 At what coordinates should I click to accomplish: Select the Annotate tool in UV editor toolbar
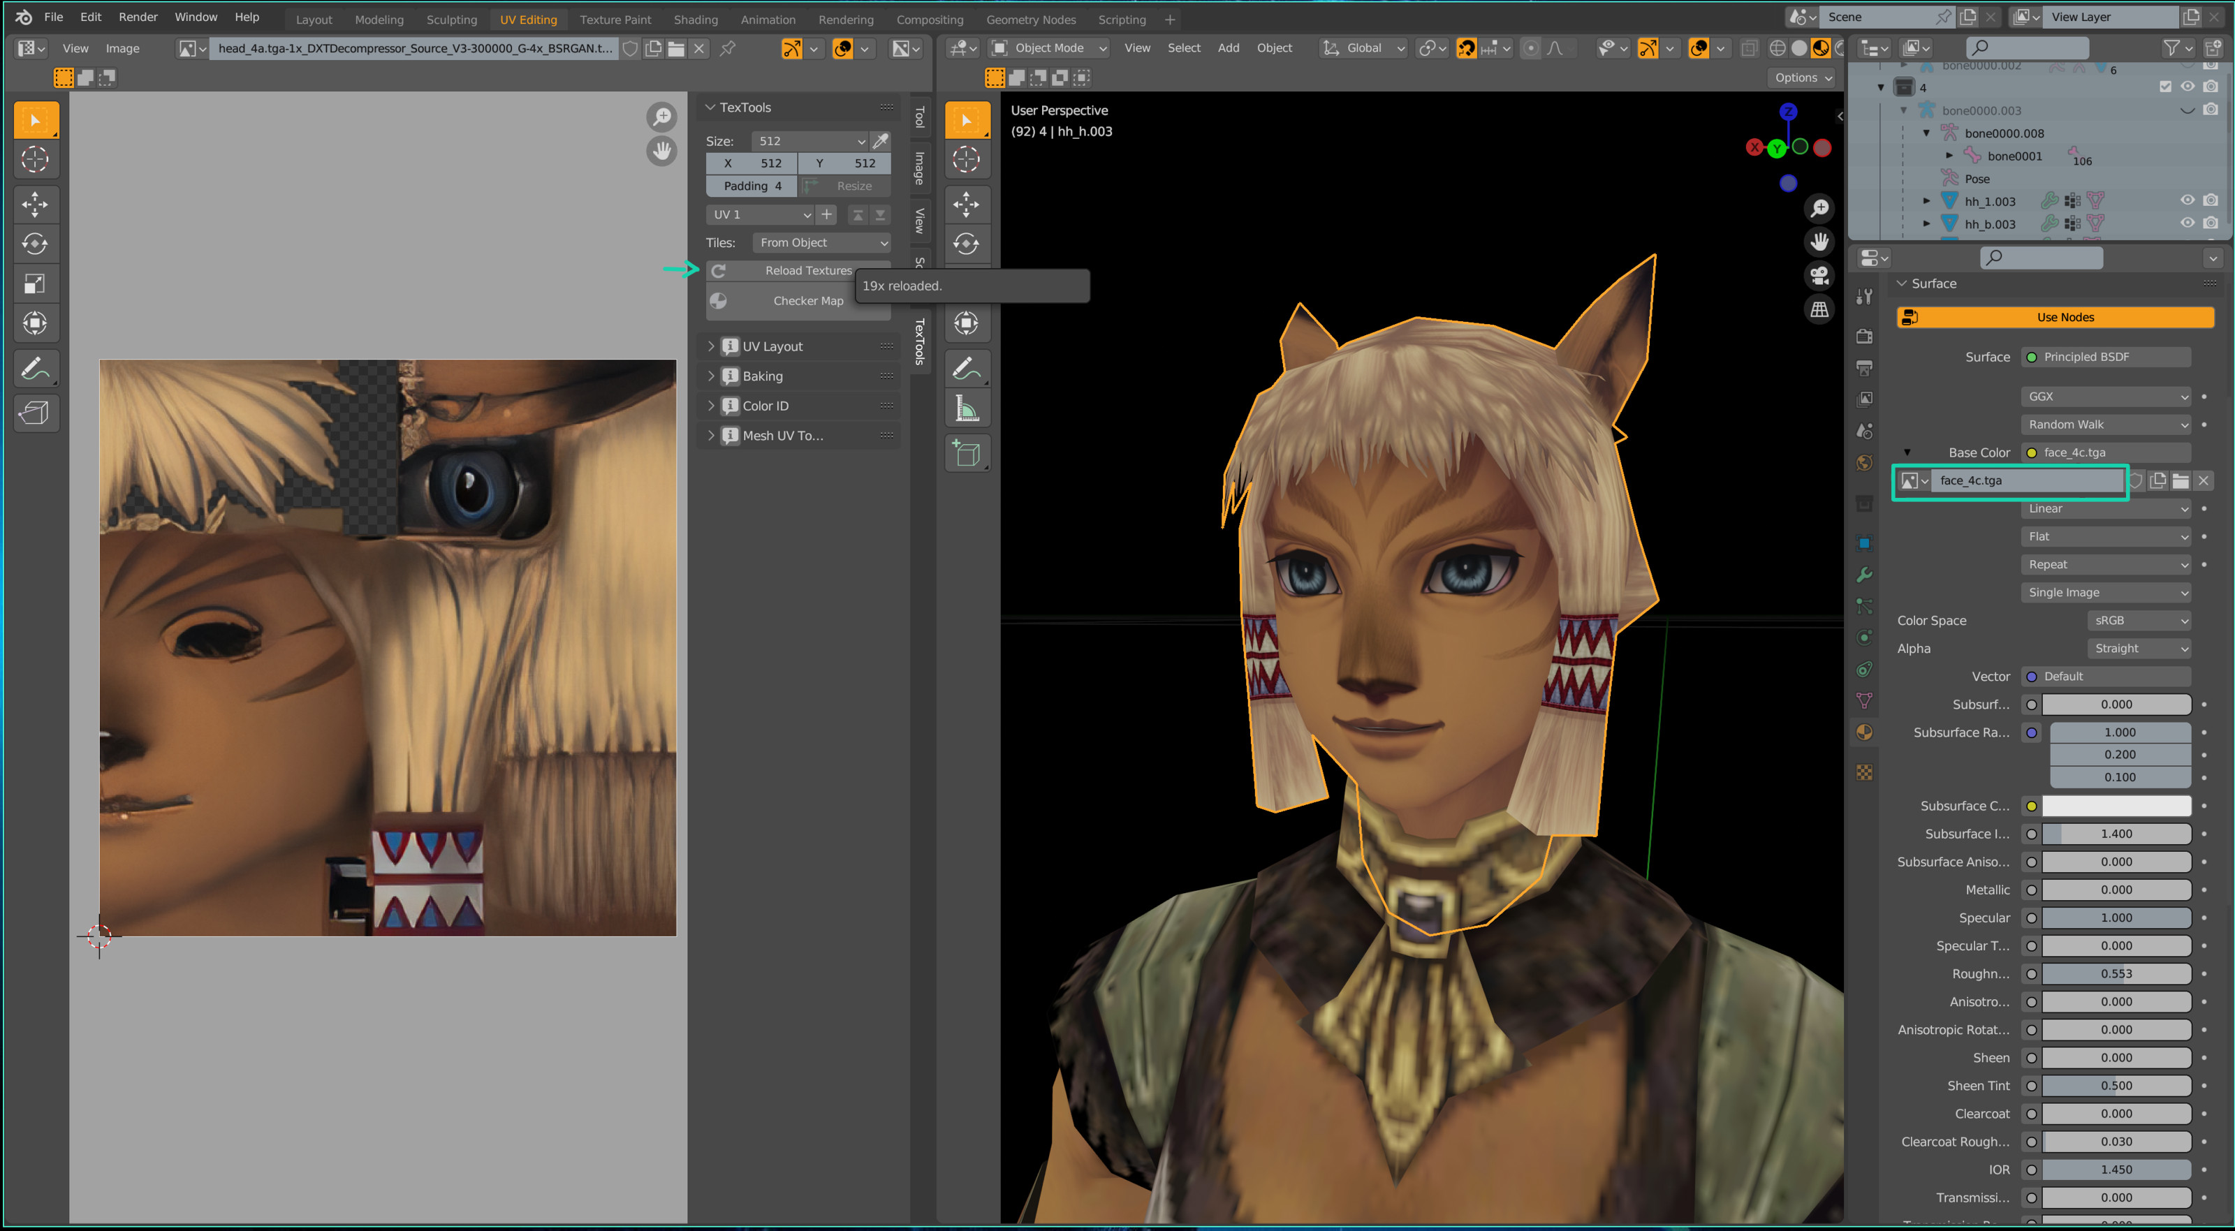35,369
